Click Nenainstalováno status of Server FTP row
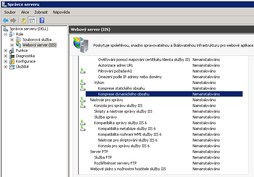 click(x=206, y=152)
